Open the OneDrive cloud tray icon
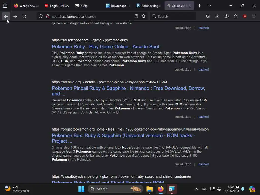 click(204, 189)
